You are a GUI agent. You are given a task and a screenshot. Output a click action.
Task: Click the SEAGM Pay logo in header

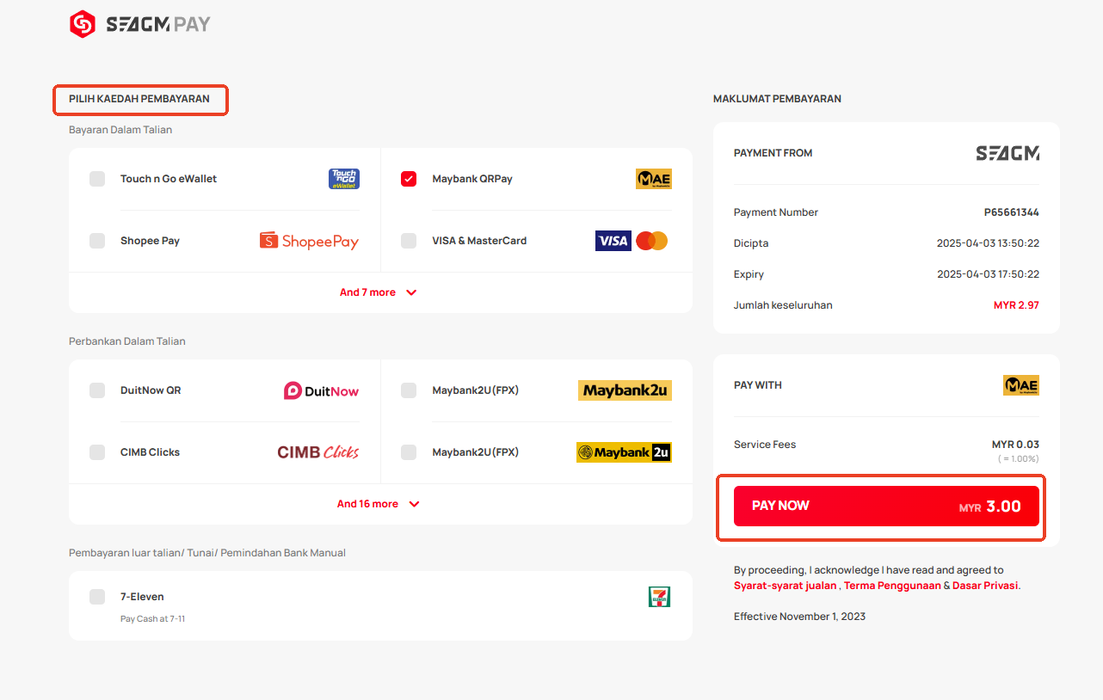coord(140,24)
